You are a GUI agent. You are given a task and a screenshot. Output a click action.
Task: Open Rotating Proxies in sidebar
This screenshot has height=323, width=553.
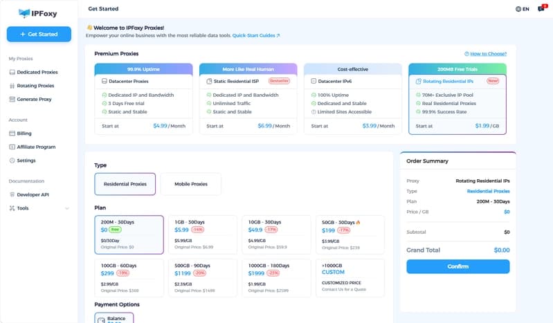click(x=35, y=86)
